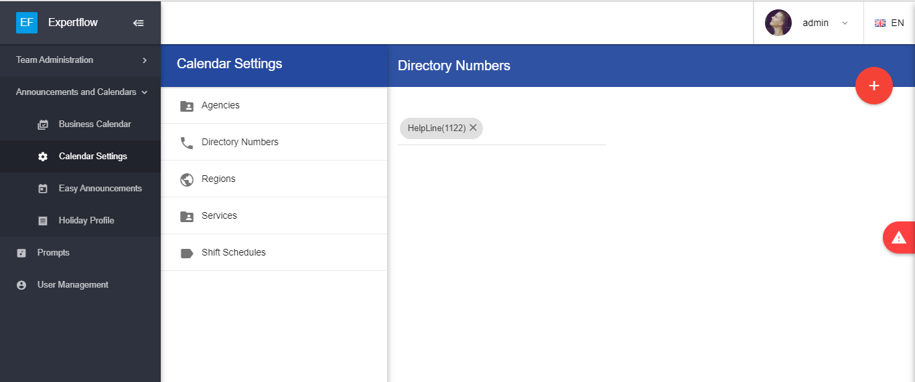The width and height of the screenshot is (915, 382).
Task: Click the Services folder icon
Action: [187, 216]
